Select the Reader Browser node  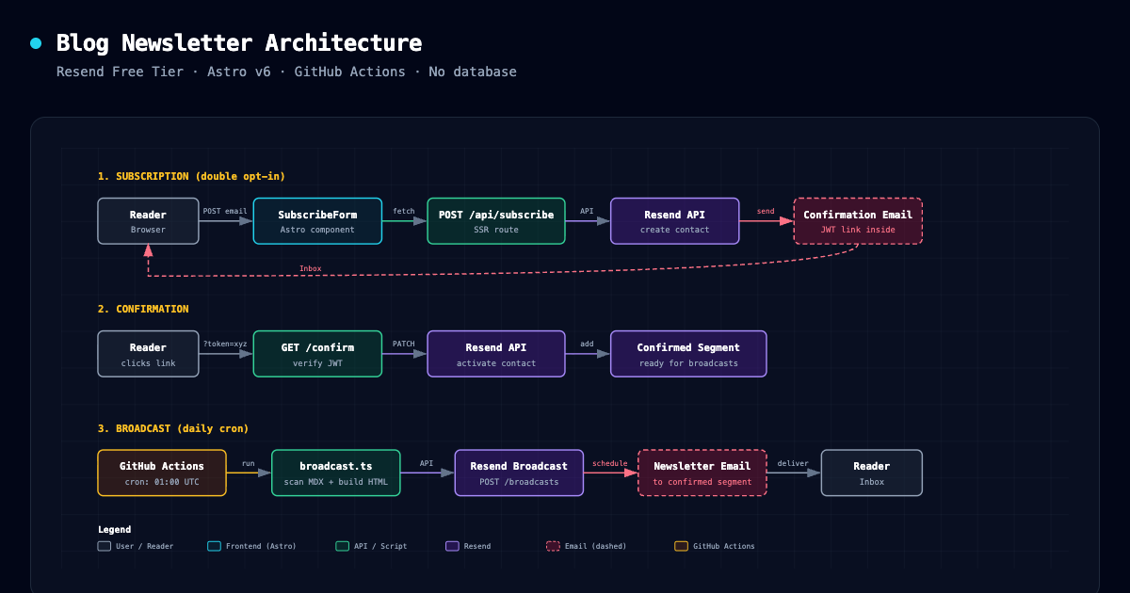pos(148,221)
